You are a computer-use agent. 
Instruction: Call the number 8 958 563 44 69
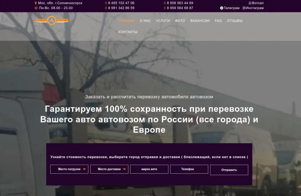tap(180, 3)
